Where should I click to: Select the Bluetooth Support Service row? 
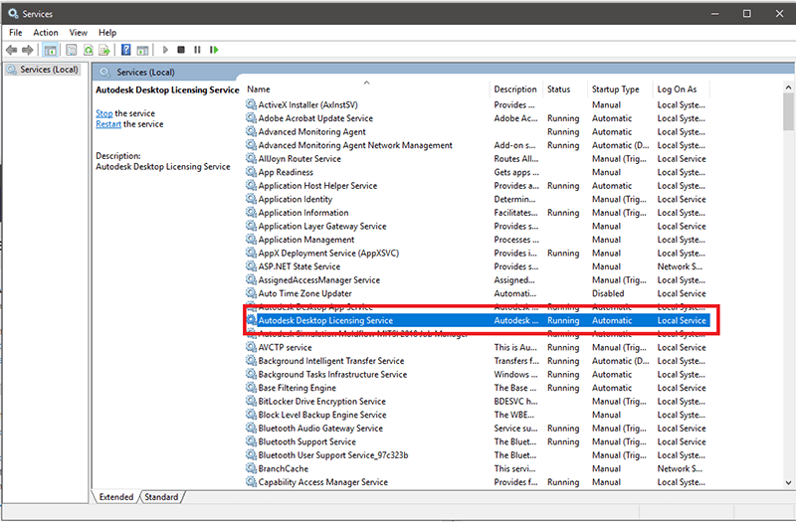306,442
